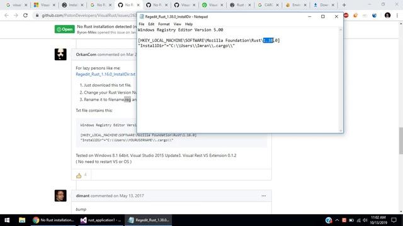Click the Get Help tray icon
The image size is (403, 226).
329,220
